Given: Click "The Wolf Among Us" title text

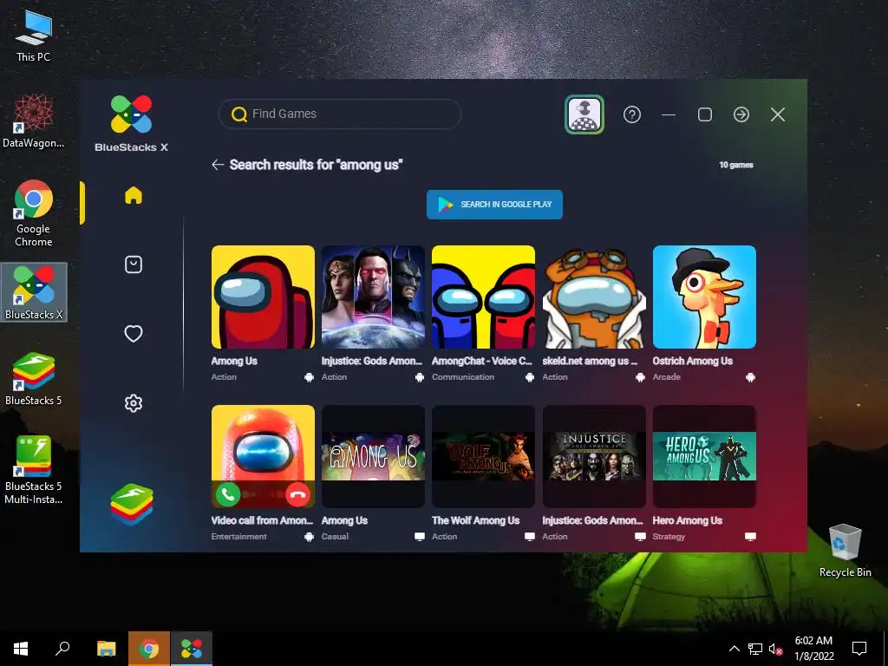Looking at the screenshot, I should point(476,520).
